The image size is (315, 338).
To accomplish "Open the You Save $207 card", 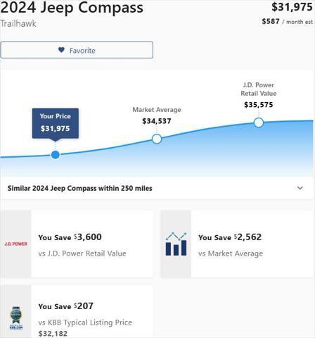I will click(x=77, y=312).
